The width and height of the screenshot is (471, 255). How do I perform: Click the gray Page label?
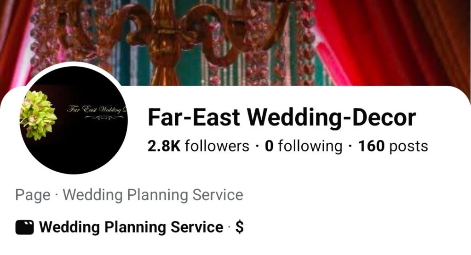[x=33, y=195]
